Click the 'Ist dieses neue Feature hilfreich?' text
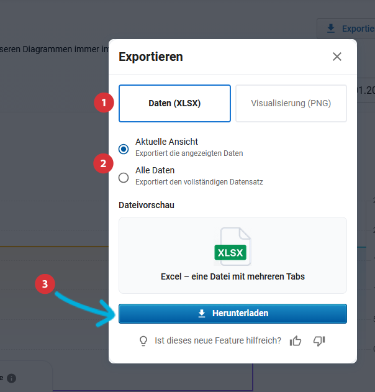This screenshot has width=375, height=392. click(x=218, y=340)
